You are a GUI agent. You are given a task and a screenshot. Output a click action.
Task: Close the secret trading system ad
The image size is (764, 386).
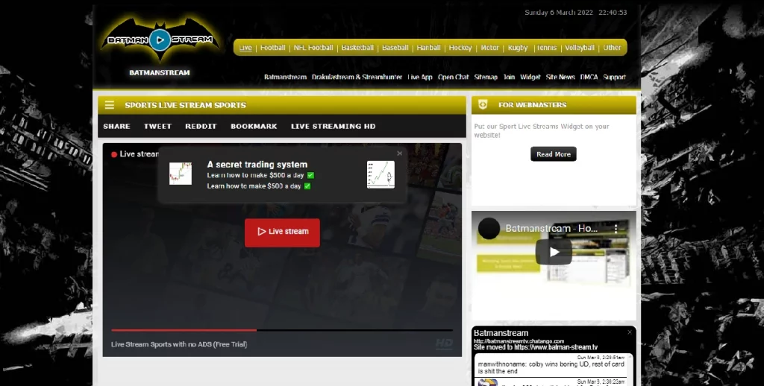coord(400,154)
